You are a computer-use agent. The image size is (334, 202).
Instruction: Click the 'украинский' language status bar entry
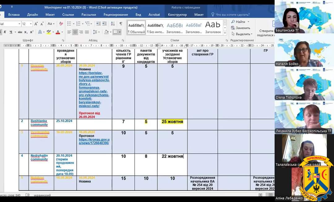(x=42, y=195)
